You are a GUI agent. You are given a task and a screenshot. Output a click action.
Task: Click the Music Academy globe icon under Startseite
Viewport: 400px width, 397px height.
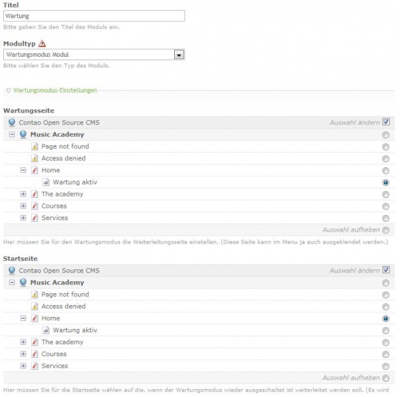[x=24, y=283]
